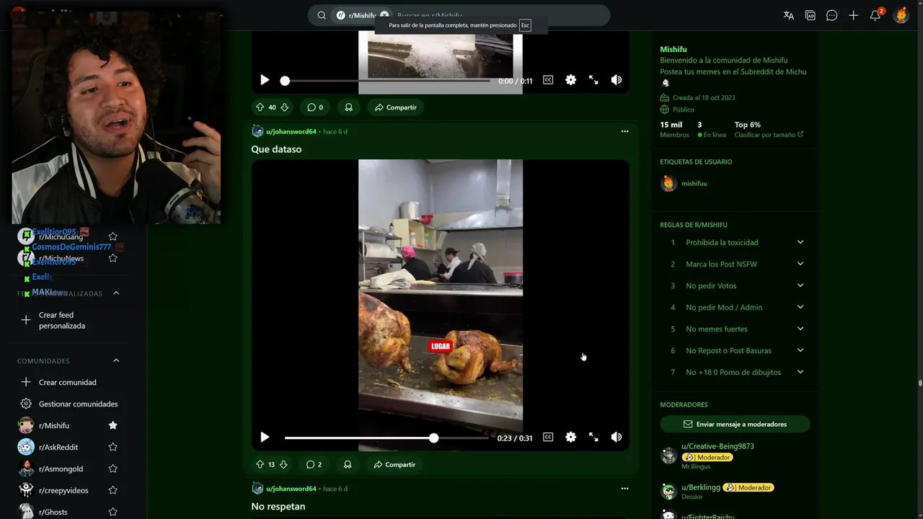Unfavorite r/Mishifu star
923x519 pixels.
(112, 425)
